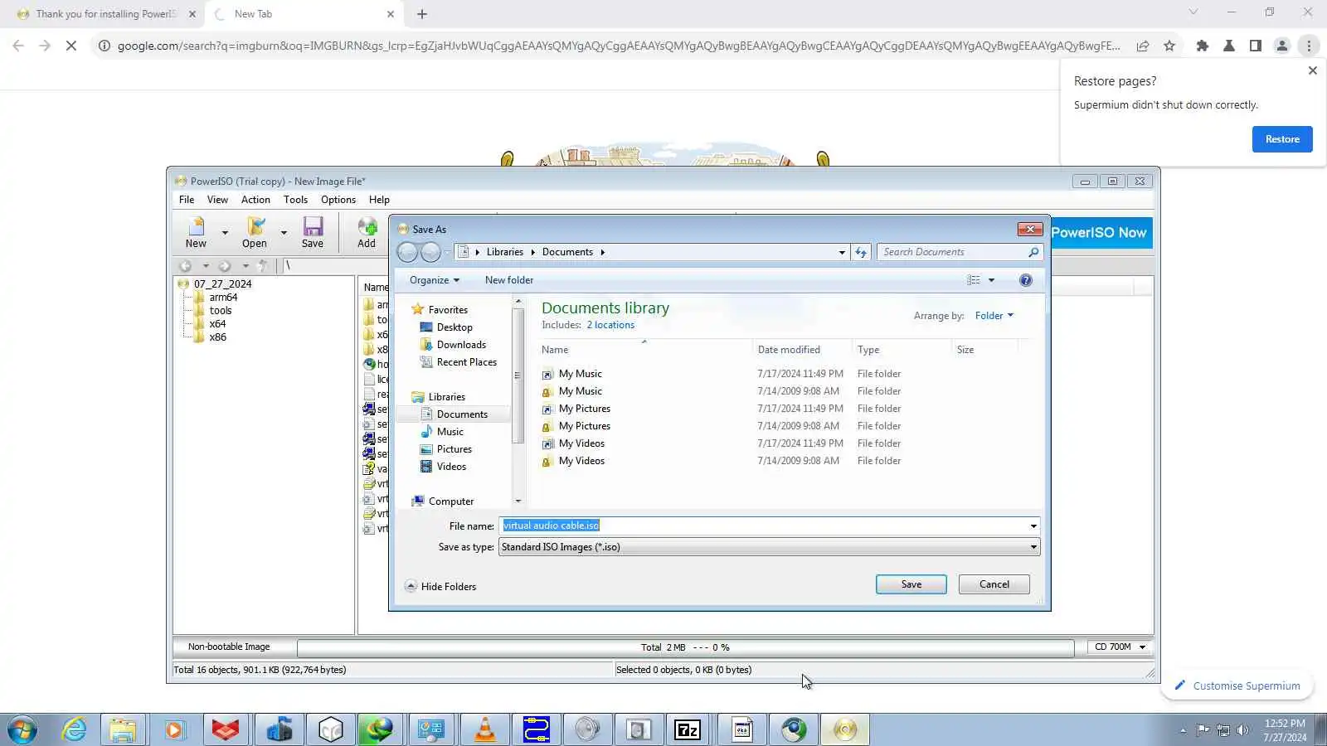Sort by the Date modified column header
The width and height of the screenshot is (1327, 746).
tap(789, 350)
